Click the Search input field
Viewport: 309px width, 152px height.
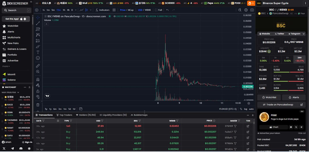pyautogui.click(x=16, y=10)
